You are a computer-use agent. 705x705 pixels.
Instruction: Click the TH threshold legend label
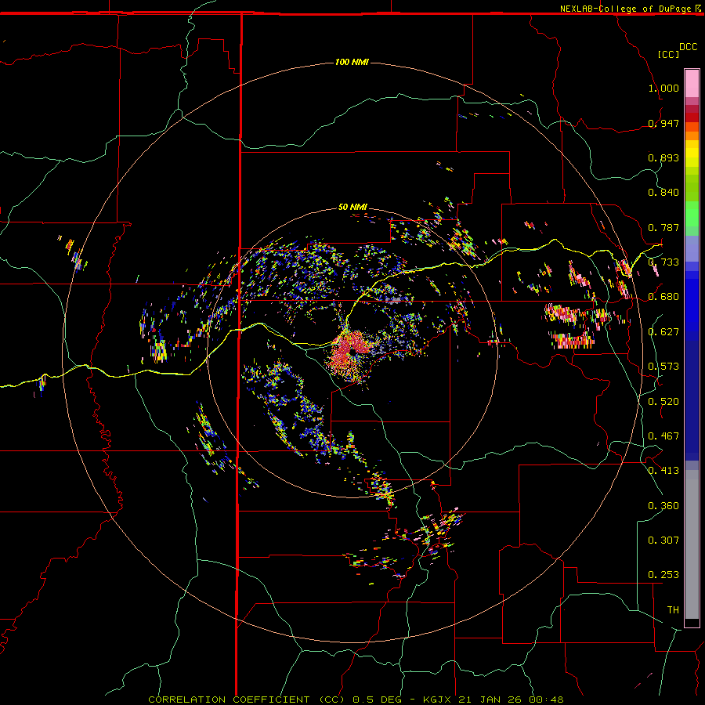(x=673, y=610)
